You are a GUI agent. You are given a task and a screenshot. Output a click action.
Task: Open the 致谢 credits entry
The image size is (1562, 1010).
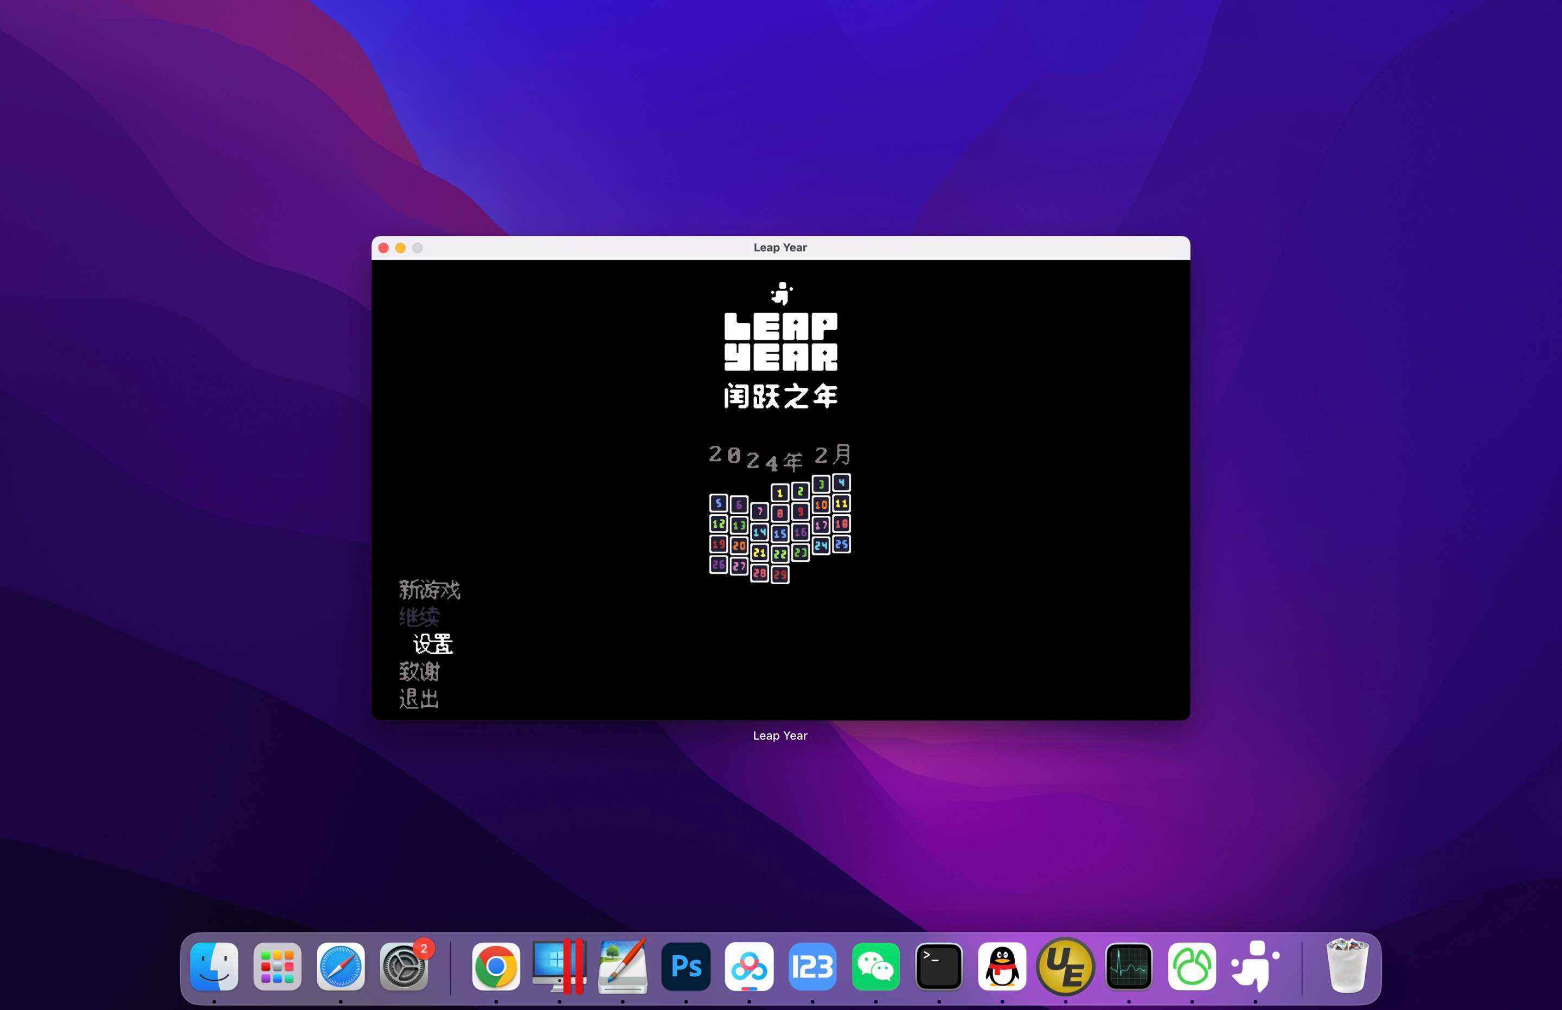419,672
